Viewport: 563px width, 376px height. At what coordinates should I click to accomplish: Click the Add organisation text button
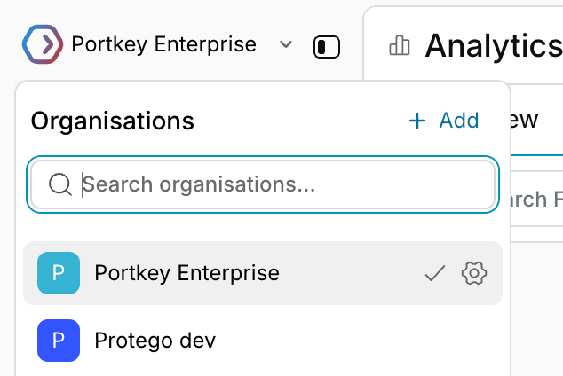tap(459, 120)
